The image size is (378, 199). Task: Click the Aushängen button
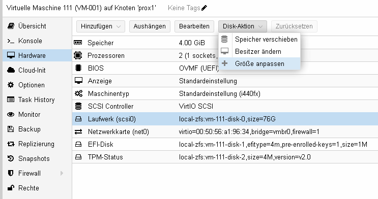point(150,26)
